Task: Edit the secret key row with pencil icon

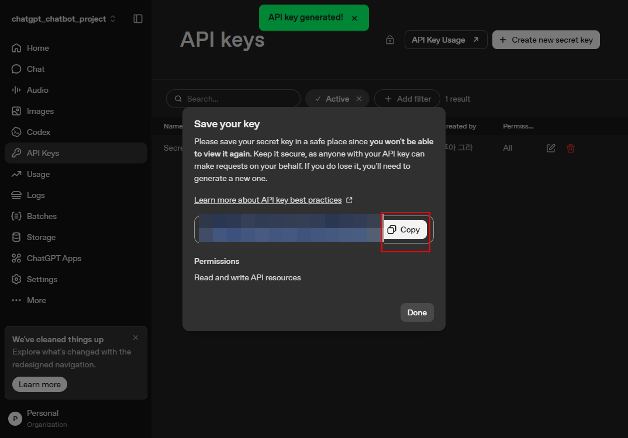Action: pos(551,148)
